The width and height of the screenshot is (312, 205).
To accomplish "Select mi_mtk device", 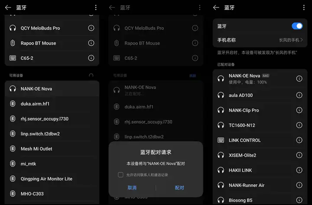I will [52, 163].
